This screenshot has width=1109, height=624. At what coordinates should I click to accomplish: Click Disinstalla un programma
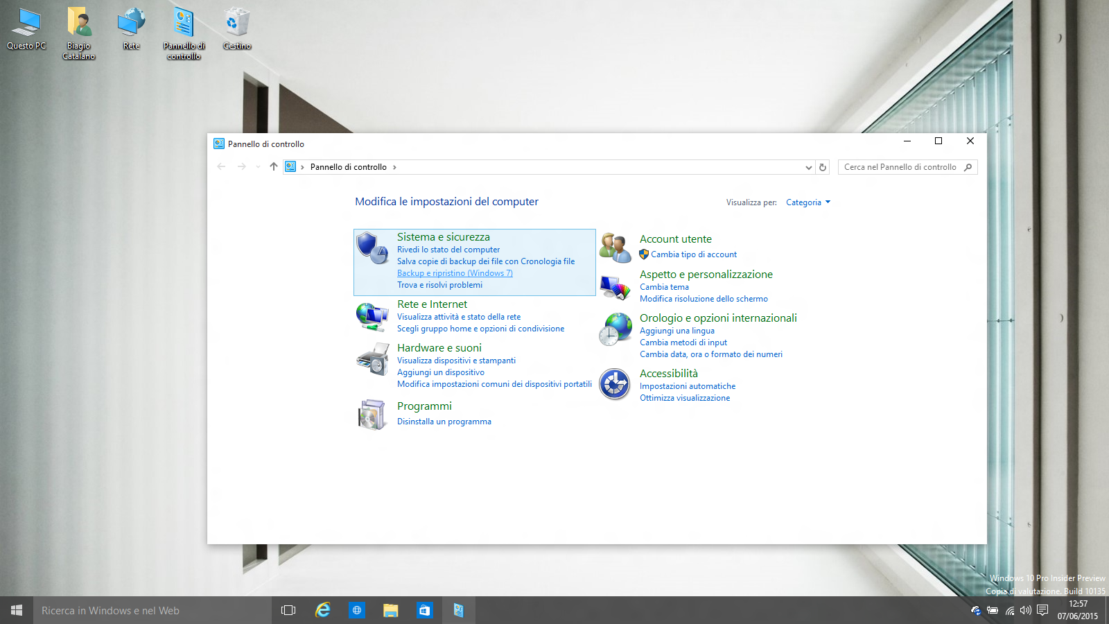point(444,422)
